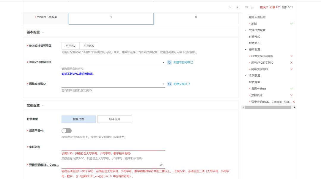Viewport: 321px width, 179px height.
Task: Open the 现有VPC的实例ID dropdown
Action: click(113, 62)
